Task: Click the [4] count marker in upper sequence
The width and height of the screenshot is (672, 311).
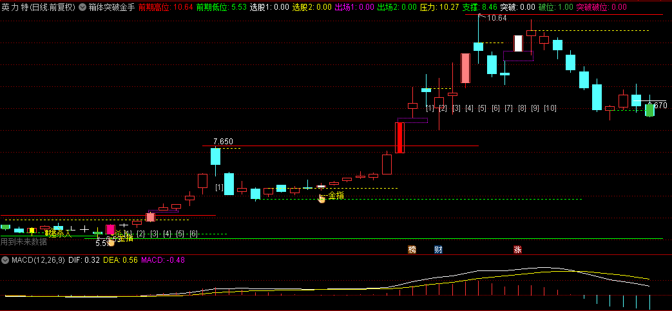Action: 469,108
